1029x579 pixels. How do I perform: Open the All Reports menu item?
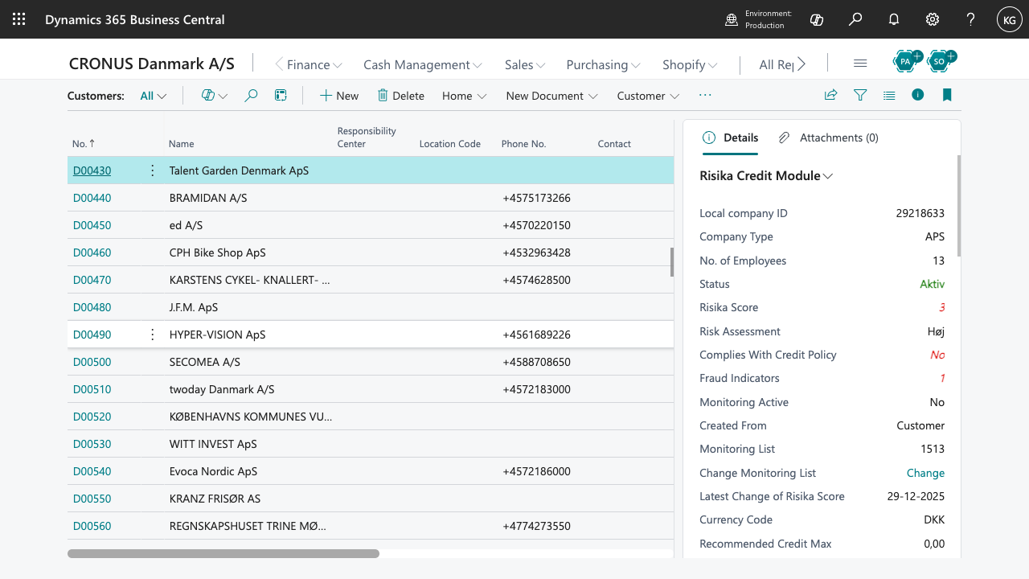777,64
